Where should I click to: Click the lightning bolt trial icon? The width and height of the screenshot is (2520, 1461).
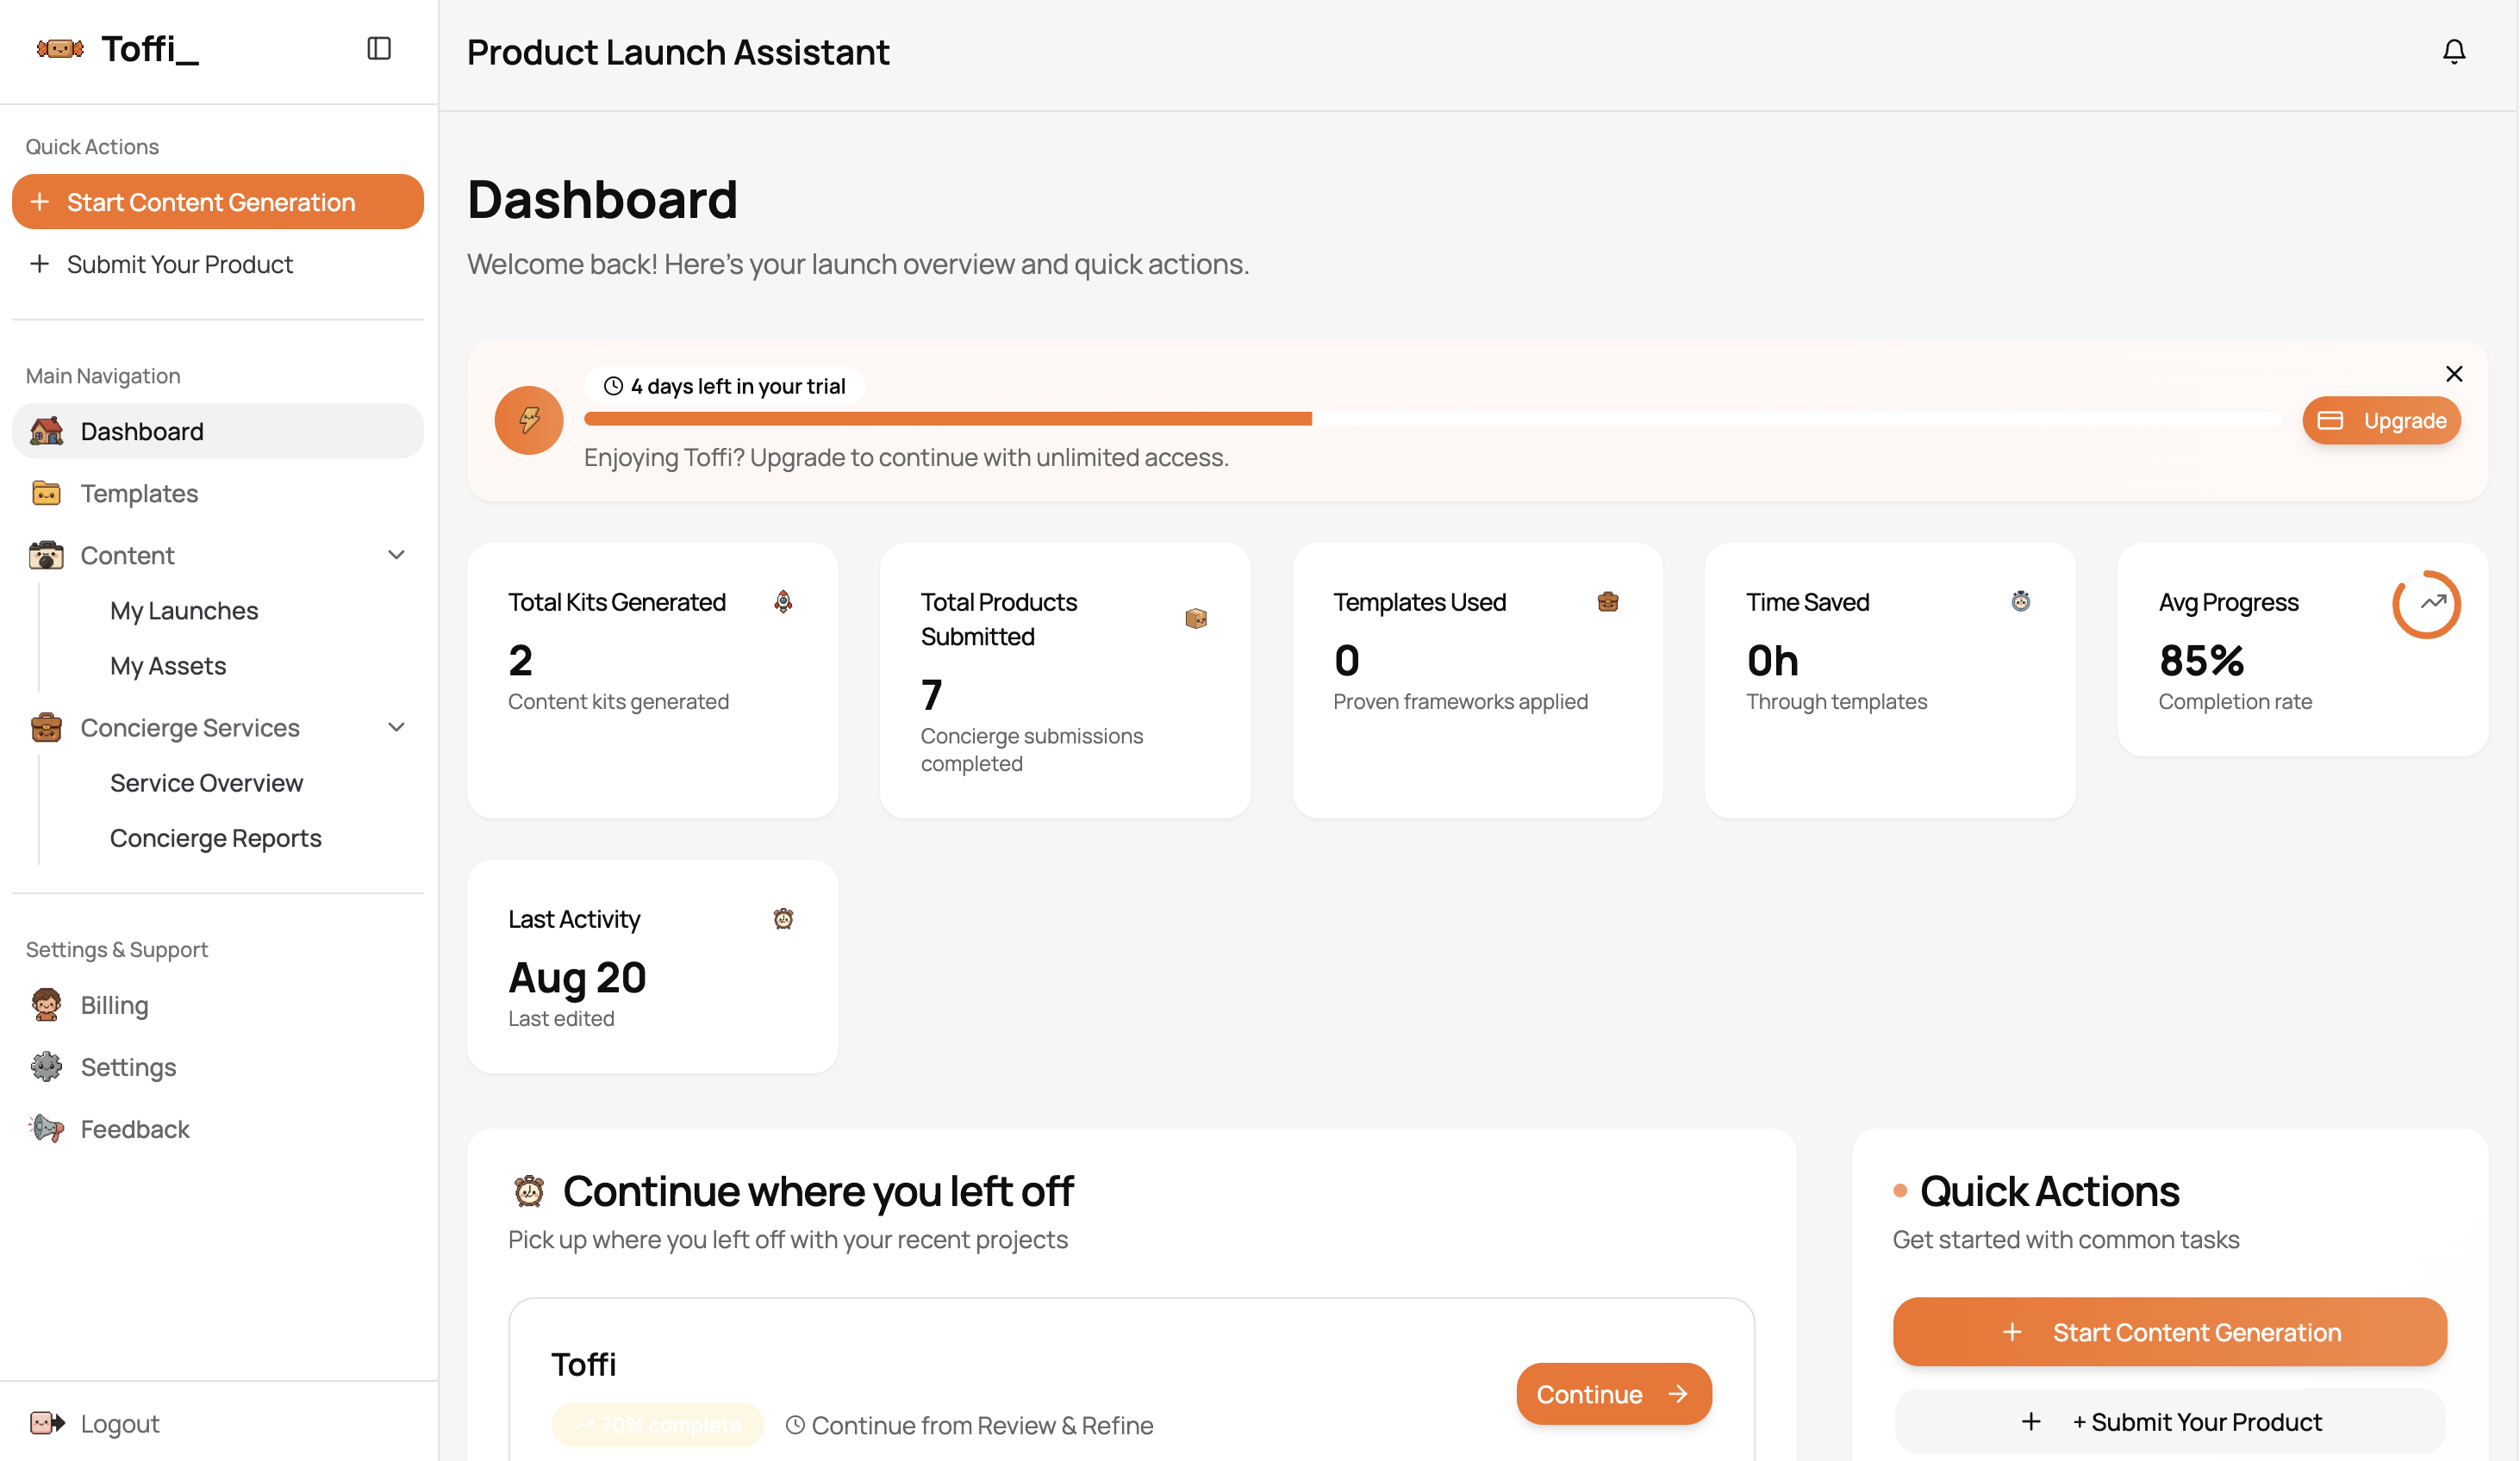pyautogui.click(x=529, y=420)
